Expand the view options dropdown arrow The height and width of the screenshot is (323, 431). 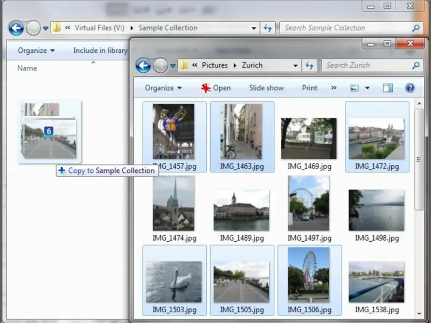tap(367, 88)
